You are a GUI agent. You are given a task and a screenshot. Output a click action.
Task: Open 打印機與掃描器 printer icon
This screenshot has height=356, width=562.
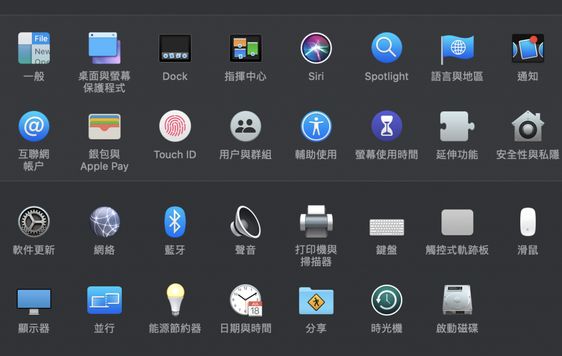click(x=316, y=222)
